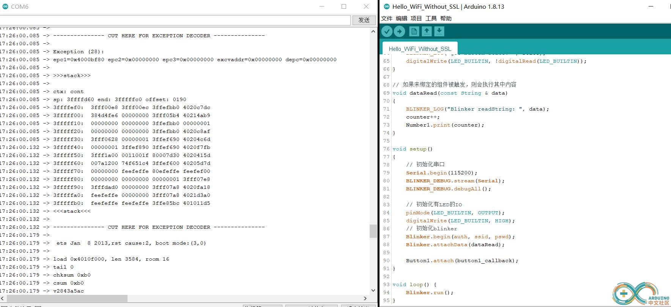Click the stack line starting '3fffff60:'
Screen dimensions: 671x307
(132, 163)
